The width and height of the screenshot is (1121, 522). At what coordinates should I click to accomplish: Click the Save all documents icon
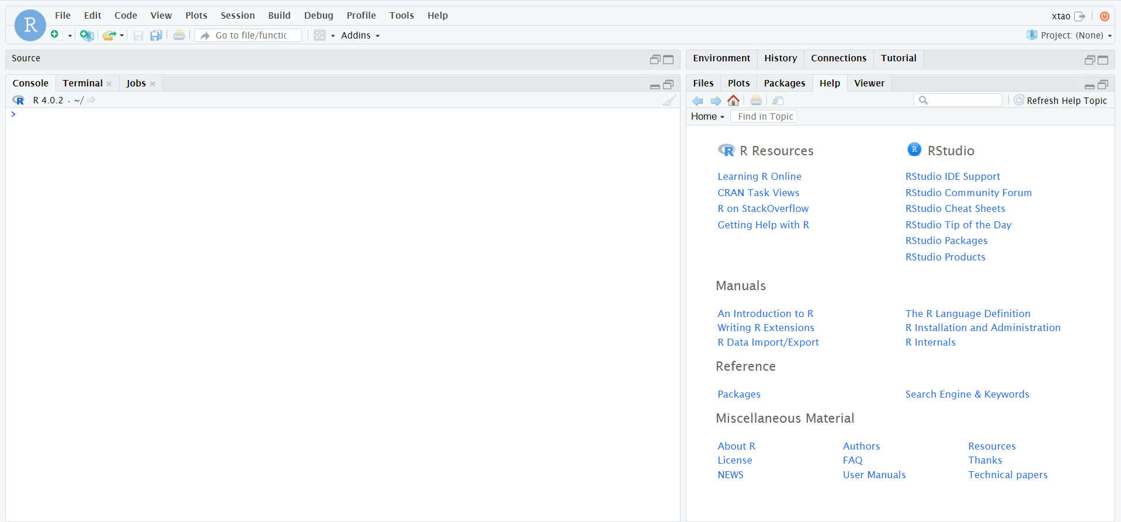156,36
